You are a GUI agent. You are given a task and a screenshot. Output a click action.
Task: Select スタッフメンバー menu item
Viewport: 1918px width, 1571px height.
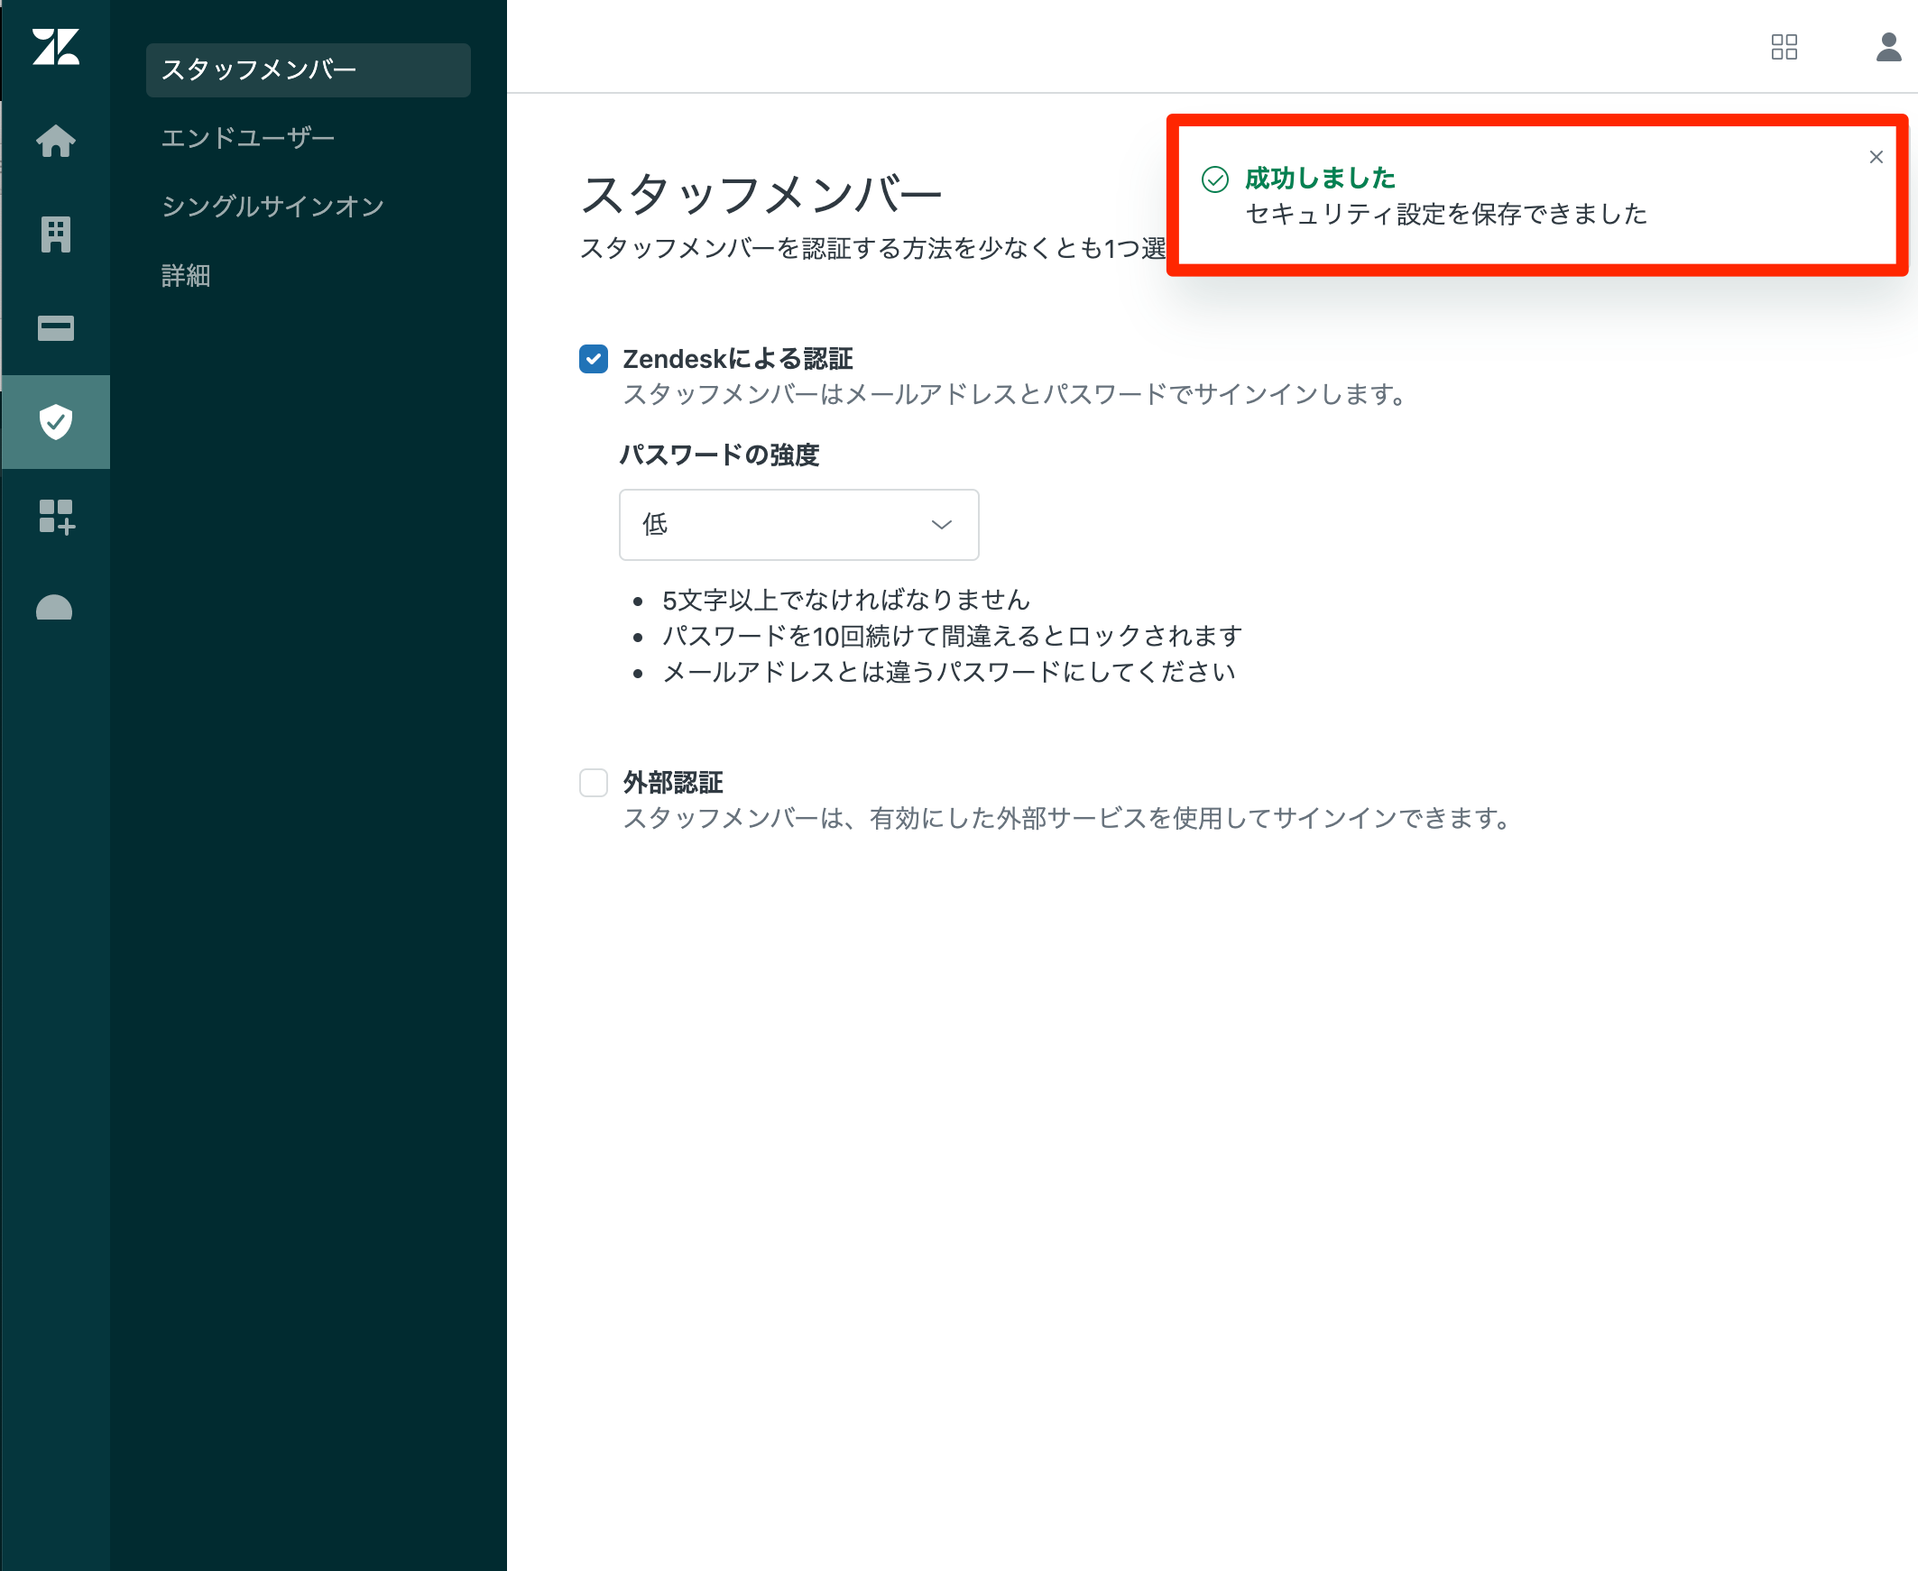coord(308,69)
